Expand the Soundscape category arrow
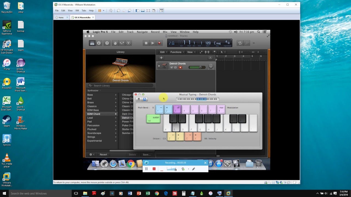The image size is (351, 197). tap(116, 133)
